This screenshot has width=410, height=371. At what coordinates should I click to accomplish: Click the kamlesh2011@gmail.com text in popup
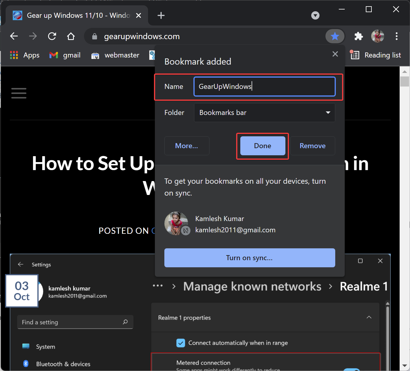coord(235,230)
